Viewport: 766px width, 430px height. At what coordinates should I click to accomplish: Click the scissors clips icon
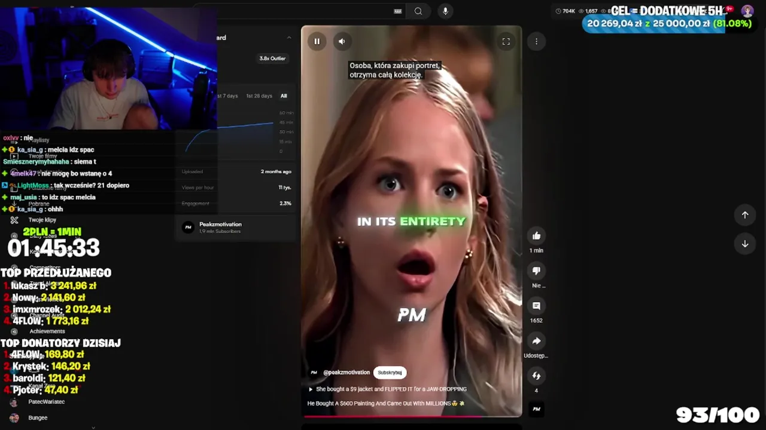coord(14,220)
